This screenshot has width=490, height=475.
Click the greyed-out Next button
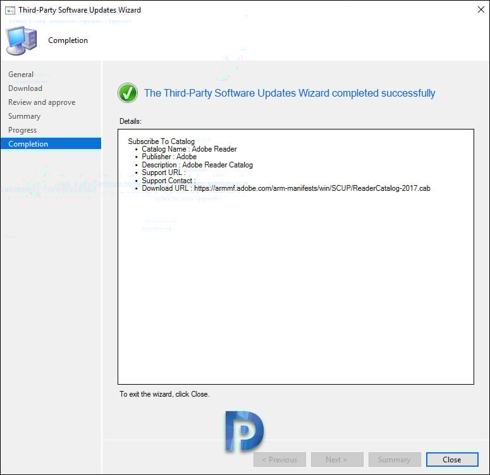coord(337,459)
